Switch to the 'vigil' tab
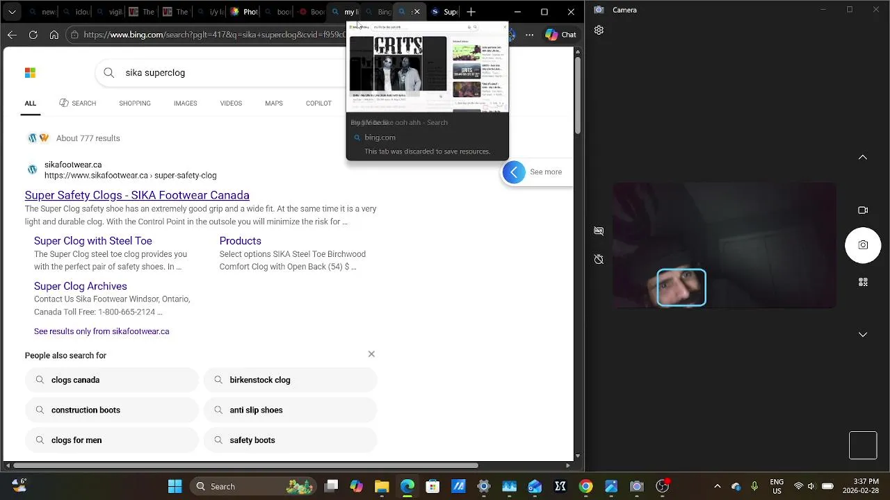The height and width of the screenshot is (500, 890). (109, 12)
